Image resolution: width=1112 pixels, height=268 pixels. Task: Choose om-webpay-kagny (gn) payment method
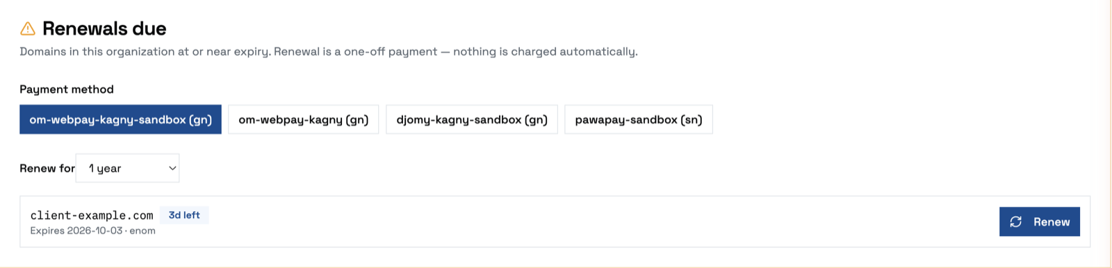[x=303, y=119]
